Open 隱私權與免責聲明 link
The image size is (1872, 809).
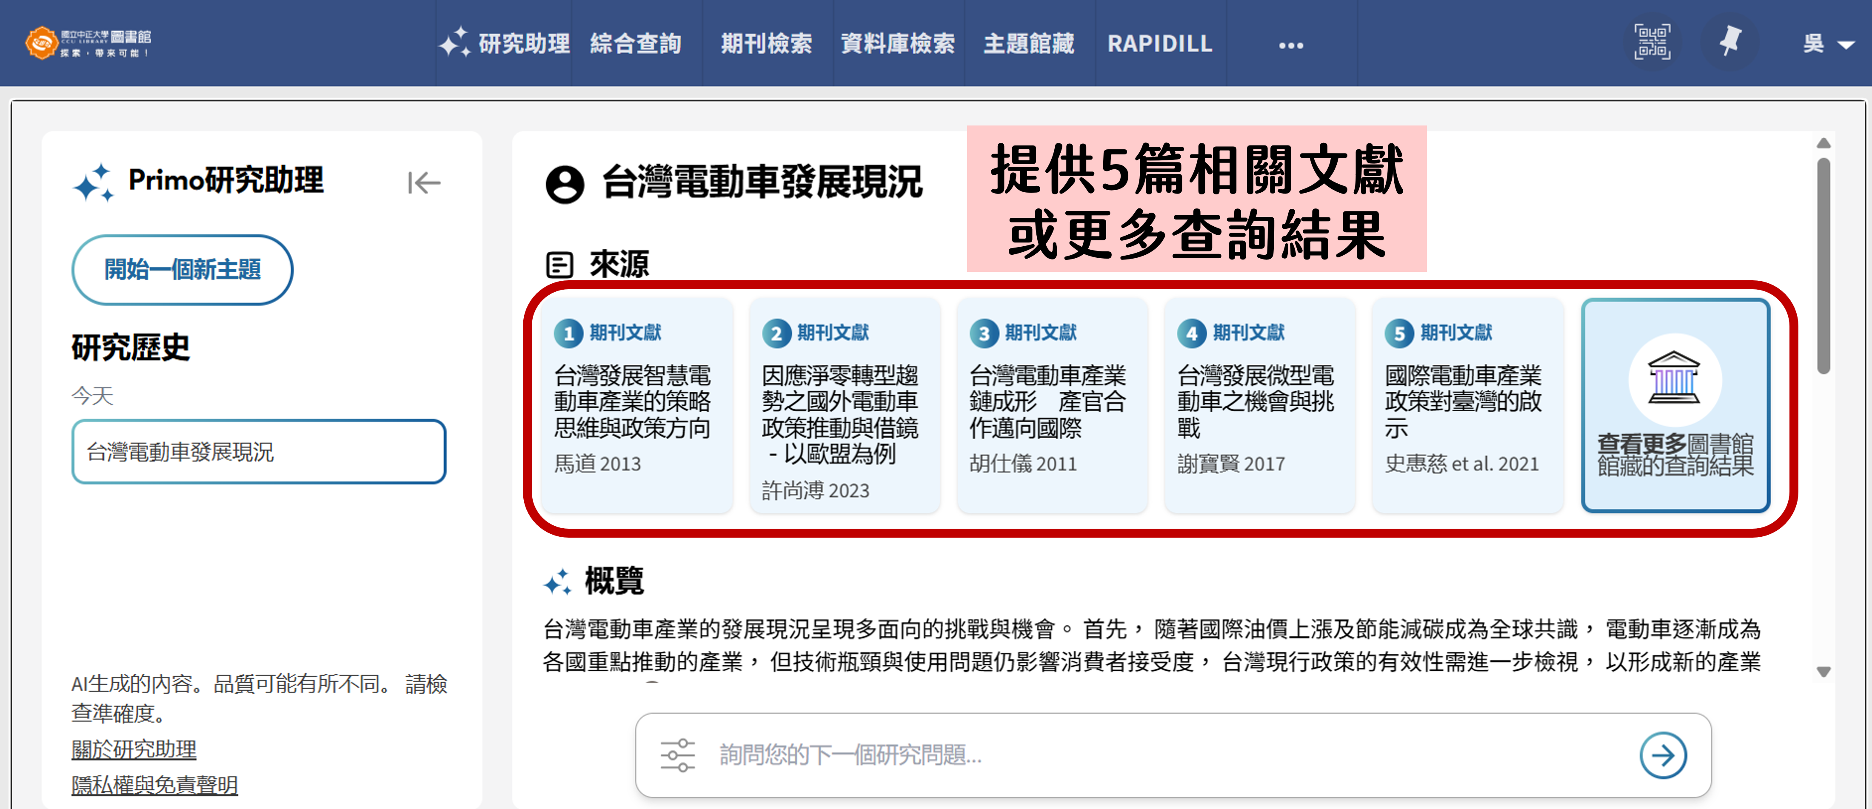coord(154,785)
